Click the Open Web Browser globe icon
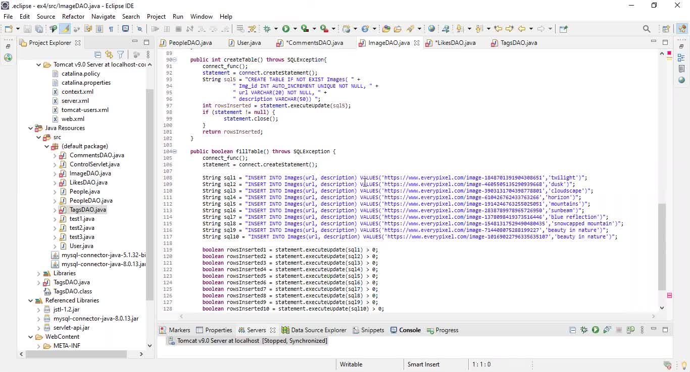The image size is (690, 372). (431, 29)
